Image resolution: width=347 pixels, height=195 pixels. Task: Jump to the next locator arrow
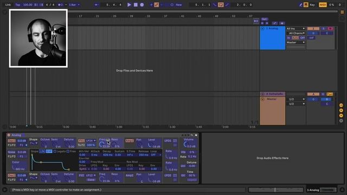(267, 23)
